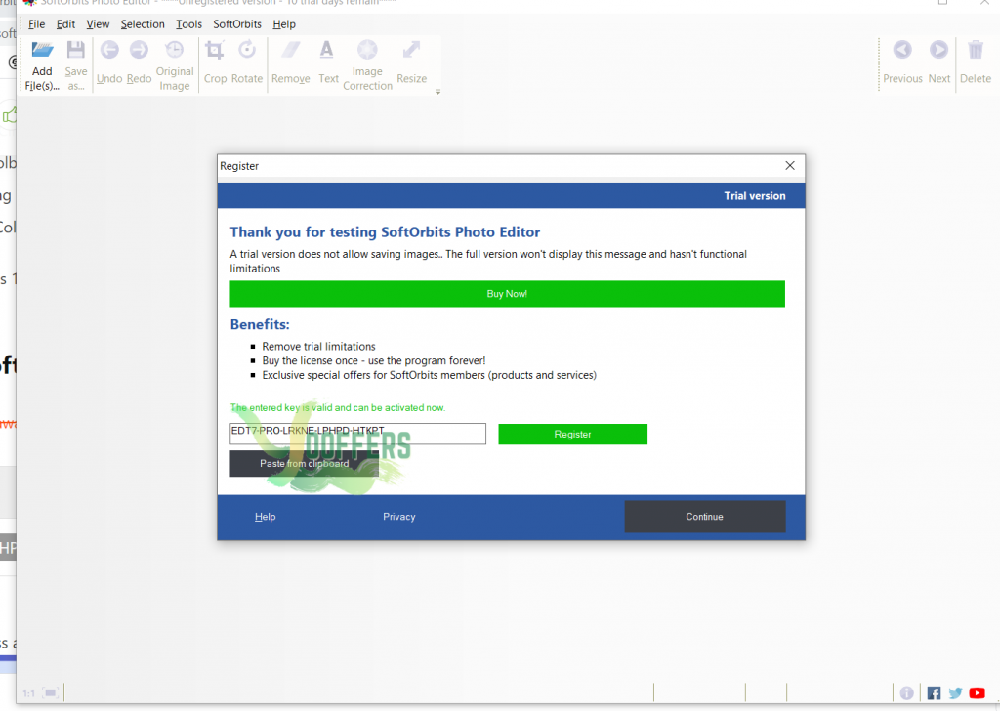Open the File menu
Image resolution: width=1000 pixels, height=711 pixels.
point(36,24)
